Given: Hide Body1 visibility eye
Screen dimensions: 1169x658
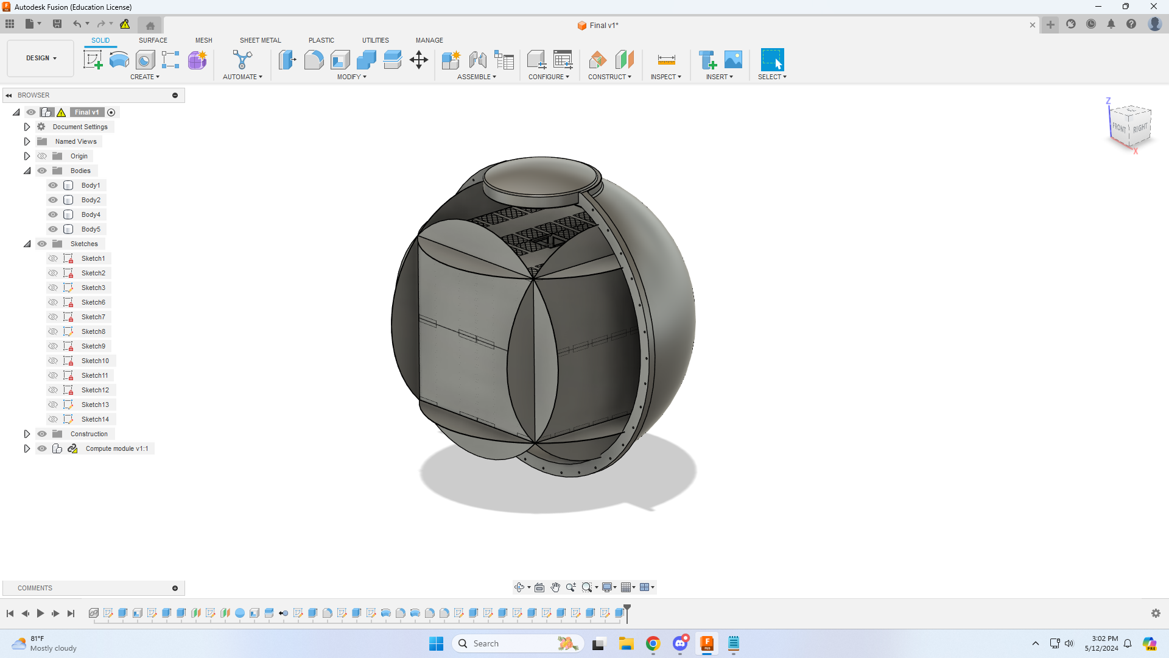Looking at the screenshot, I should (53, 185).
